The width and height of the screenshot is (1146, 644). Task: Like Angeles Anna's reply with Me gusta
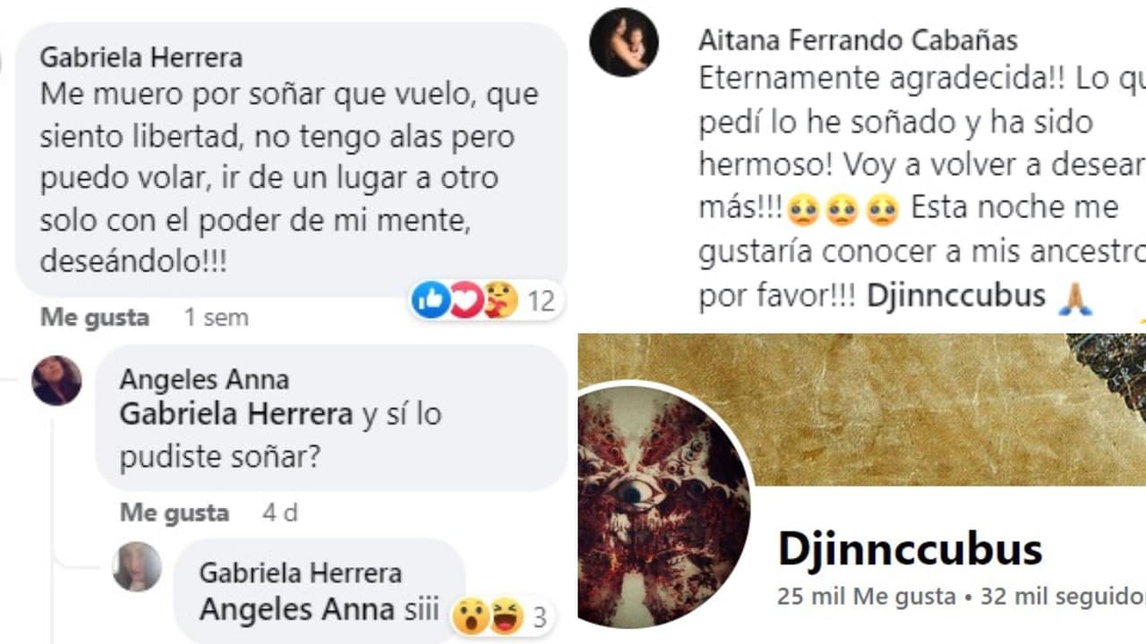(175, 513)
